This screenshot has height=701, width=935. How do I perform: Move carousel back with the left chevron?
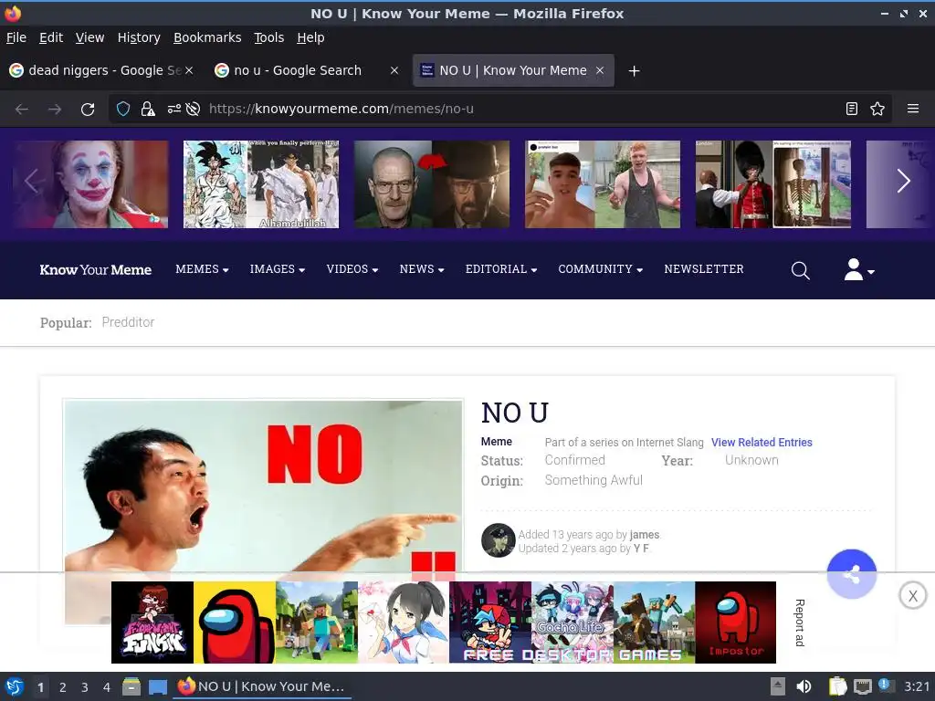pyautogui.click(x=32, y=181)
